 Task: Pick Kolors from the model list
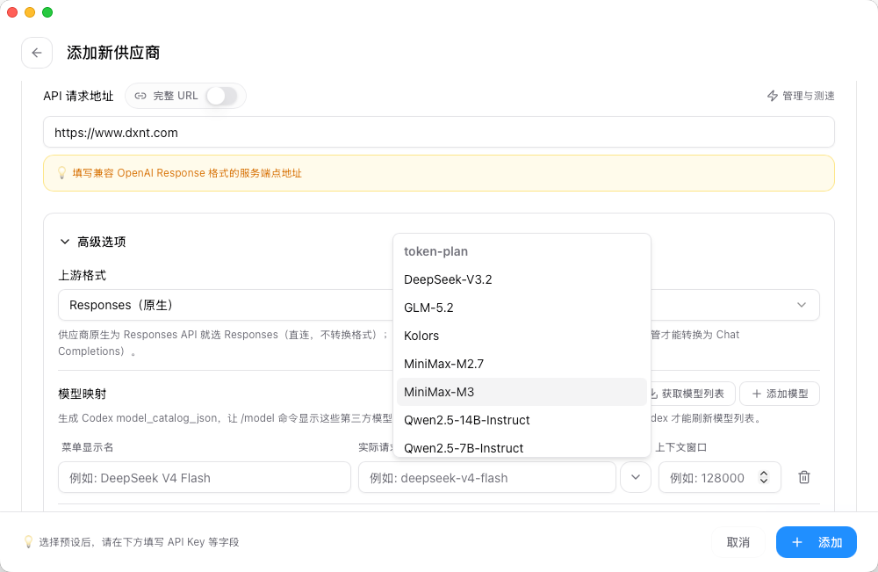point(522,336)
